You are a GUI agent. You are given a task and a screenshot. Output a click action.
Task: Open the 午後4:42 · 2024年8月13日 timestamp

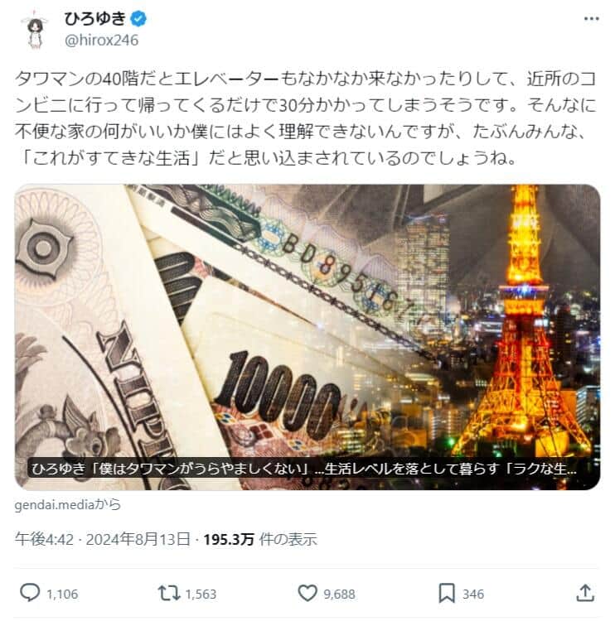click(x=103, y=539)
